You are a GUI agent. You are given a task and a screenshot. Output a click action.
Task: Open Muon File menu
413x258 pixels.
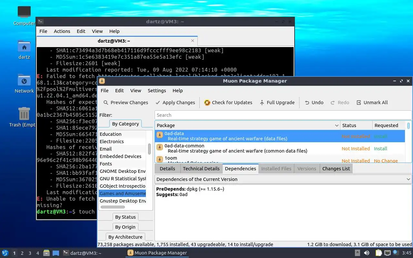105,91
